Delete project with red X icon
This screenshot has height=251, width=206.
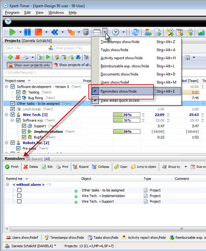click(18, 57)
